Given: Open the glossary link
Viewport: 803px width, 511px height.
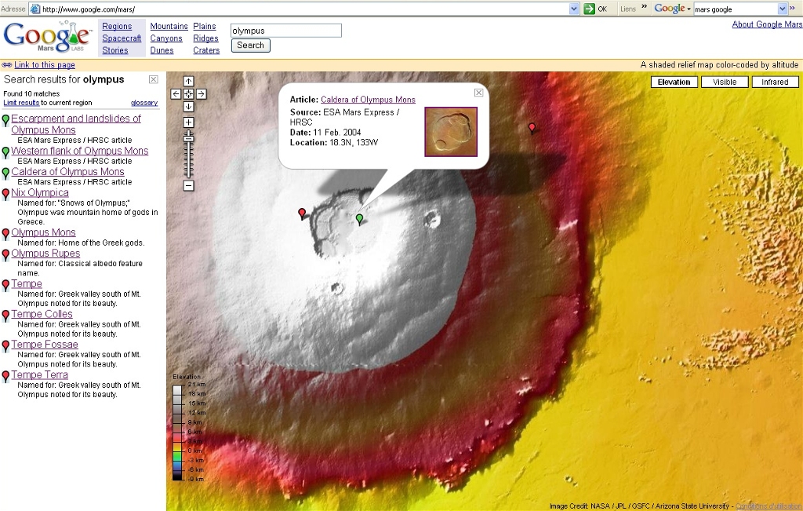Looking at the screenshot, I should tap(144, 103).
